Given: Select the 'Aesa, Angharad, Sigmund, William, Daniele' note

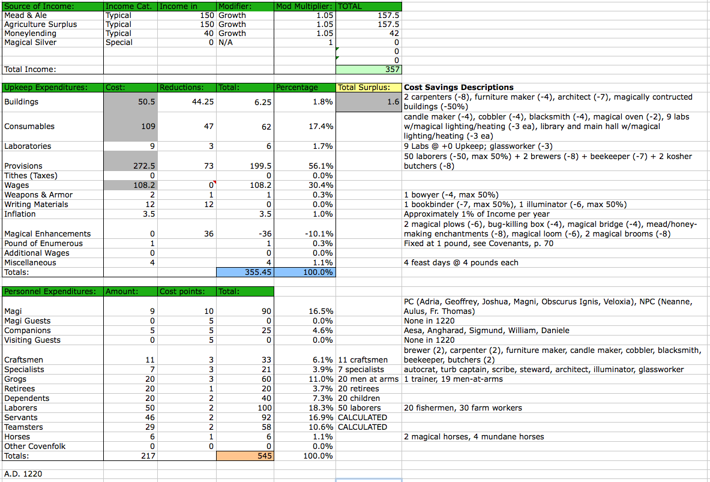Looking at the screenshot, I should 487,331.
